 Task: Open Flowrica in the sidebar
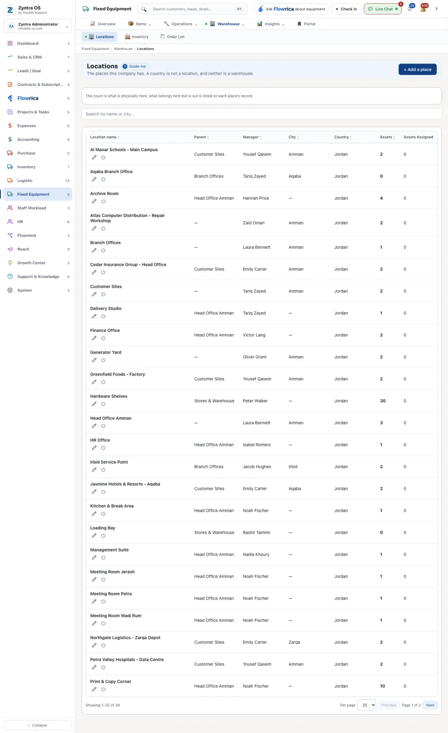[x=37, y=98]
